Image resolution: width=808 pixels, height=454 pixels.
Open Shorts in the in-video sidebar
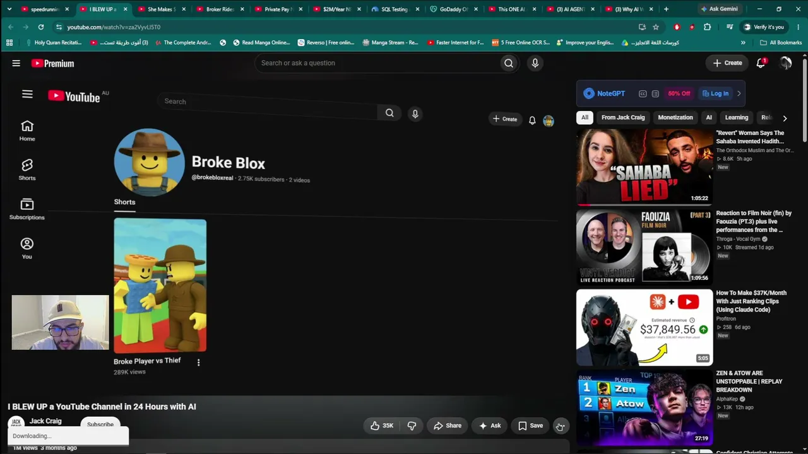(x=27, y=170)
